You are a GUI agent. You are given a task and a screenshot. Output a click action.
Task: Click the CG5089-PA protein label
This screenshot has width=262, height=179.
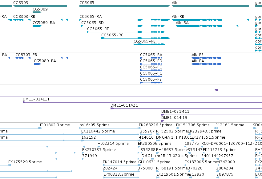click(45, 61)
